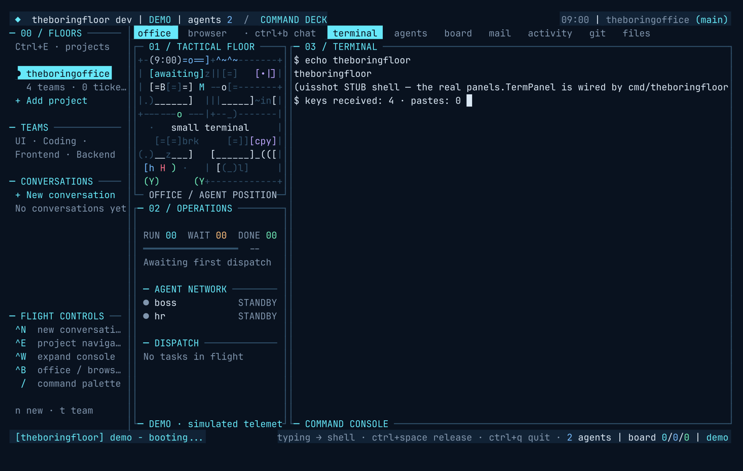Click the 09:00 clock in header
The height and width of the screenshot is (471, 743).
click(575, 20)
